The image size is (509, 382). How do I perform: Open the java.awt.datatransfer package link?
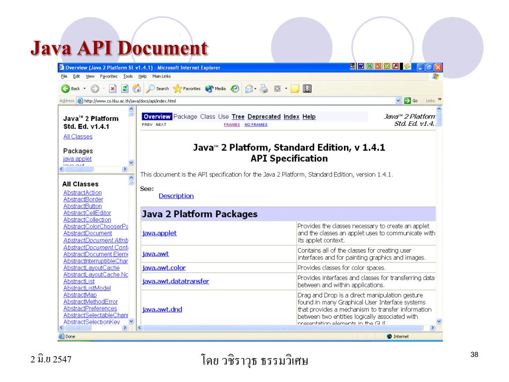[x=175, y=282]
